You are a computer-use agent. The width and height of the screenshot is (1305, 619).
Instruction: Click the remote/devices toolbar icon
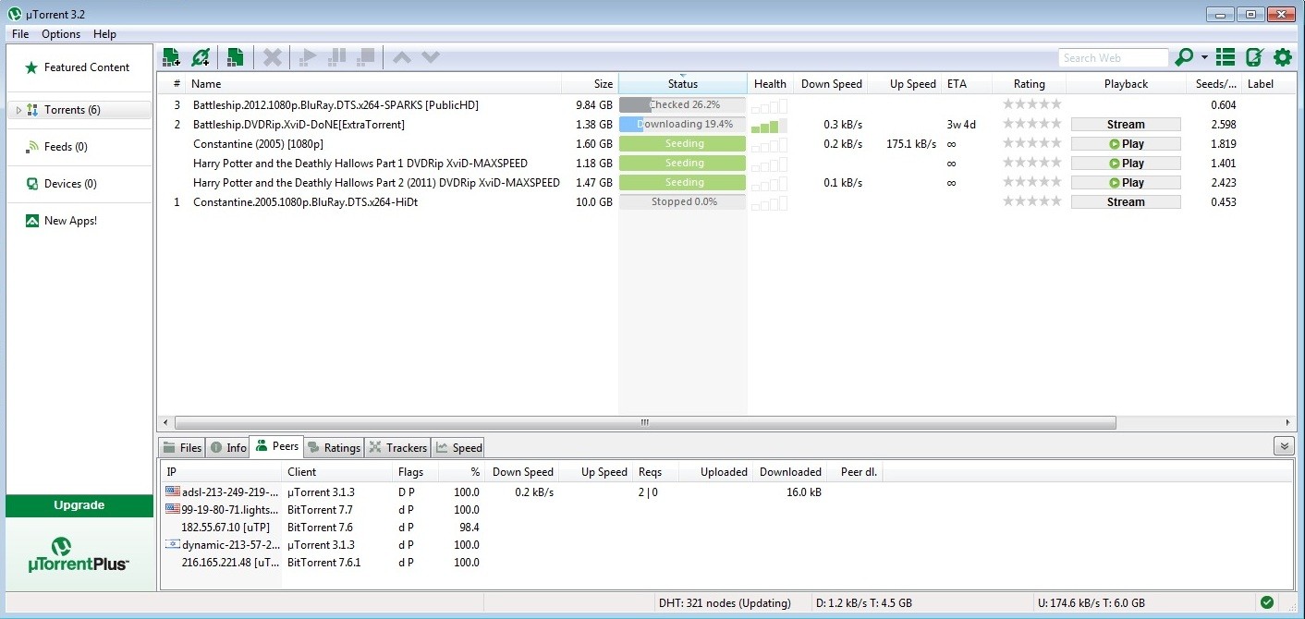click(1254, 57)
